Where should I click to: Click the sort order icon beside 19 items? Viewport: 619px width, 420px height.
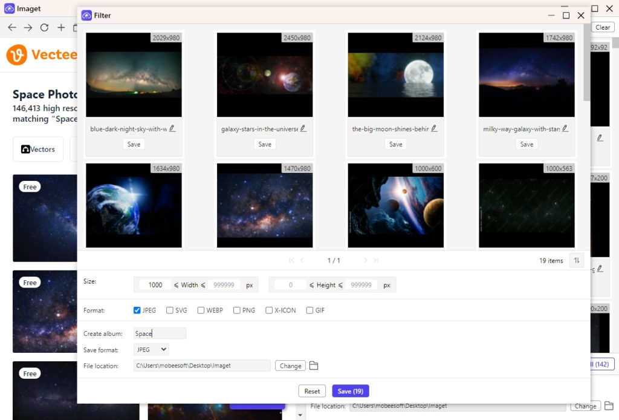576,260
